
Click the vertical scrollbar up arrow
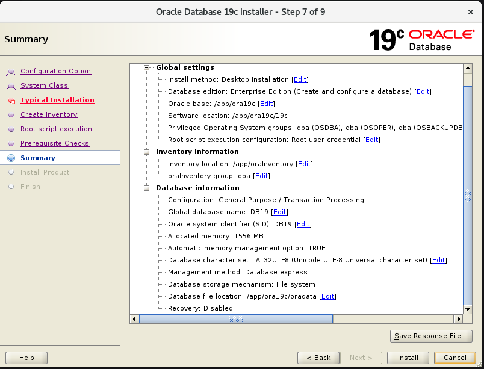pyautogui.click(x=468, y=68)
